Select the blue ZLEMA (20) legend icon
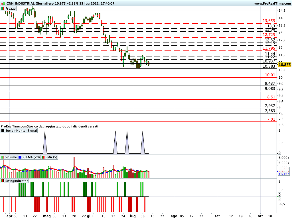The width and height of the screenshot is (292, 219). [x=20, y=157]
